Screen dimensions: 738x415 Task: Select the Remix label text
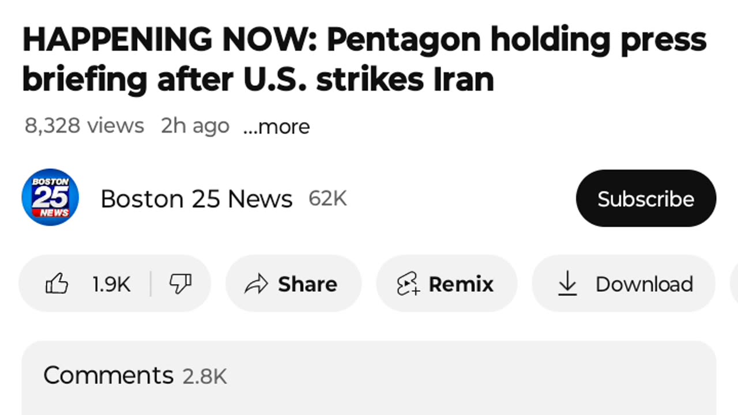coord(461,284)
